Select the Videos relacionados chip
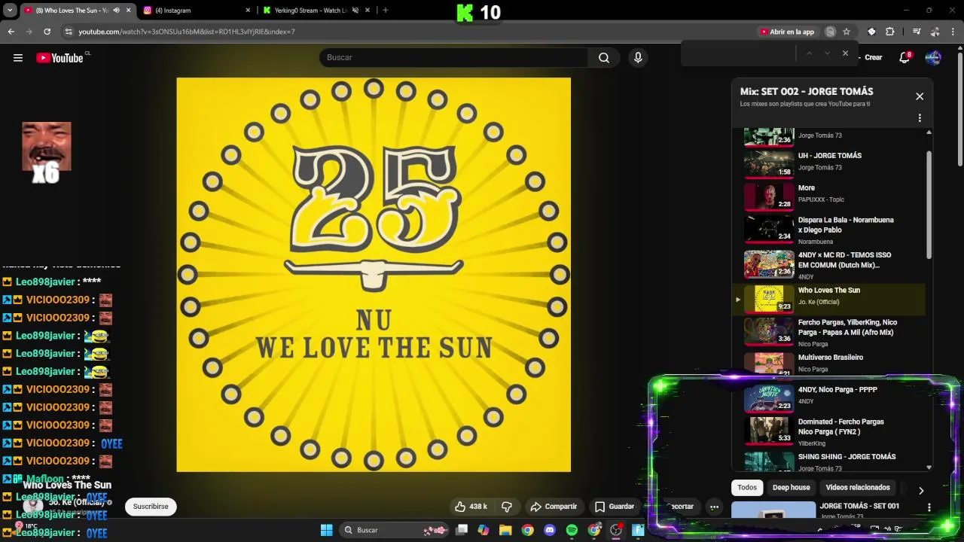 [857, 488]
